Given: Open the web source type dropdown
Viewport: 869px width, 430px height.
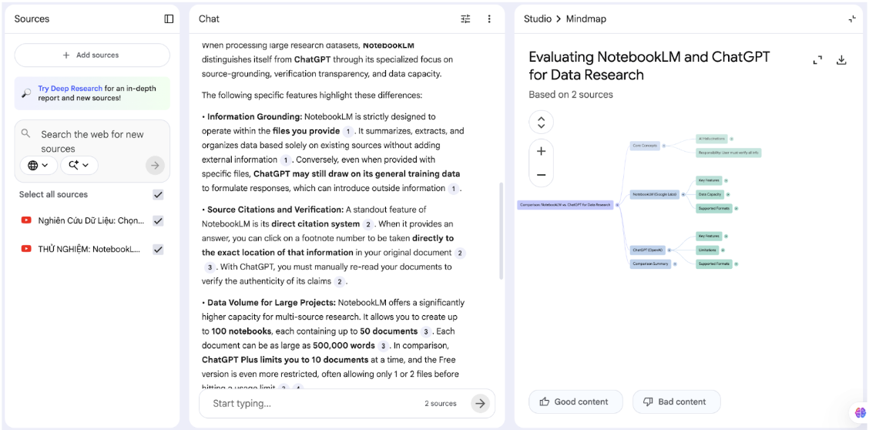Looking at the screenshot, I should coord(38,165).
